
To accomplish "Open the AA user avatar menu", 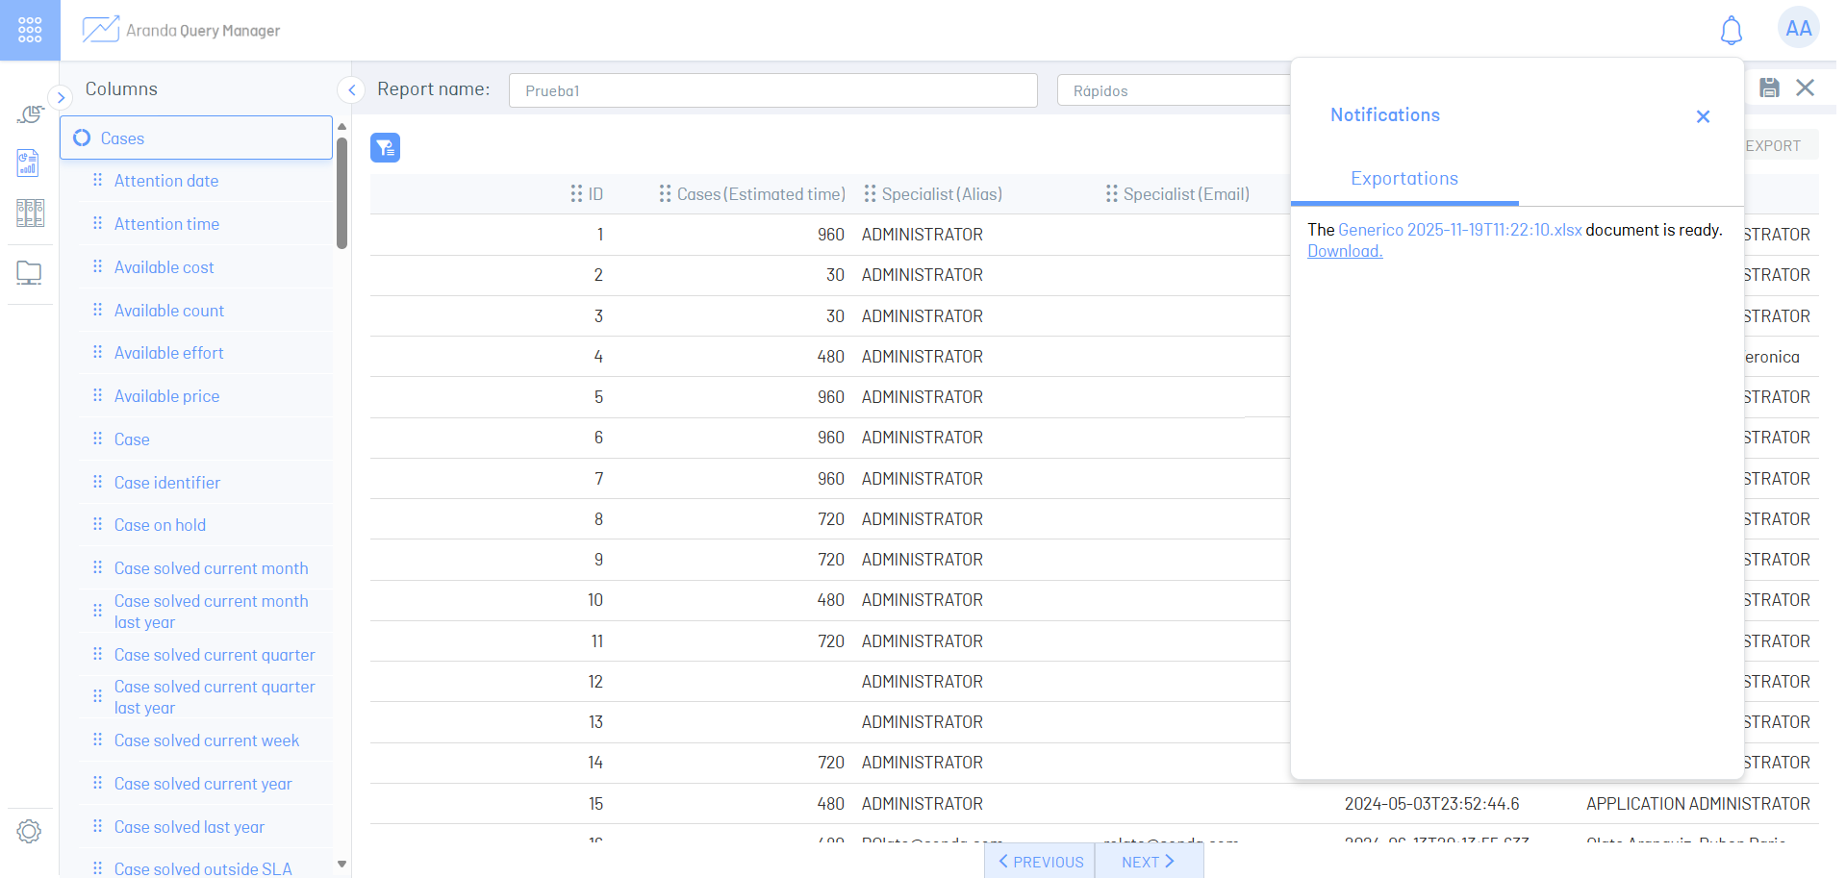I will click(x=1797, y=29).
